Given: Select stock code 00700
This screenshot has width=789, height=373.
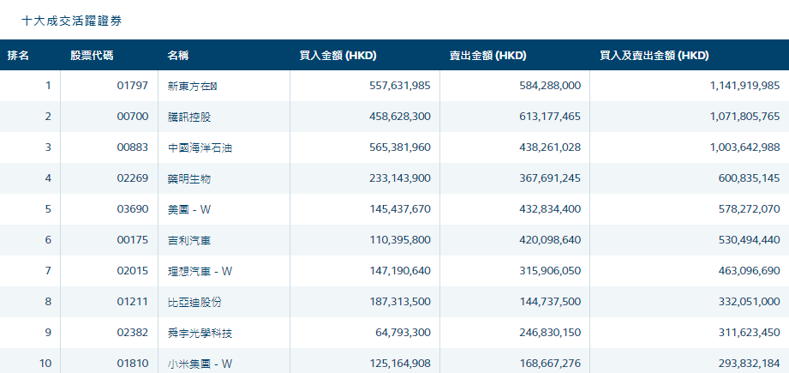Looking at the screenshot, I should pos(133,117).
